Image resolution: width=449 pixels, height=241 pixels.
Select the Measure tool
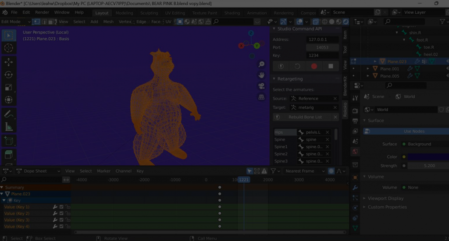pyautogui.click(x=9, y=127)
